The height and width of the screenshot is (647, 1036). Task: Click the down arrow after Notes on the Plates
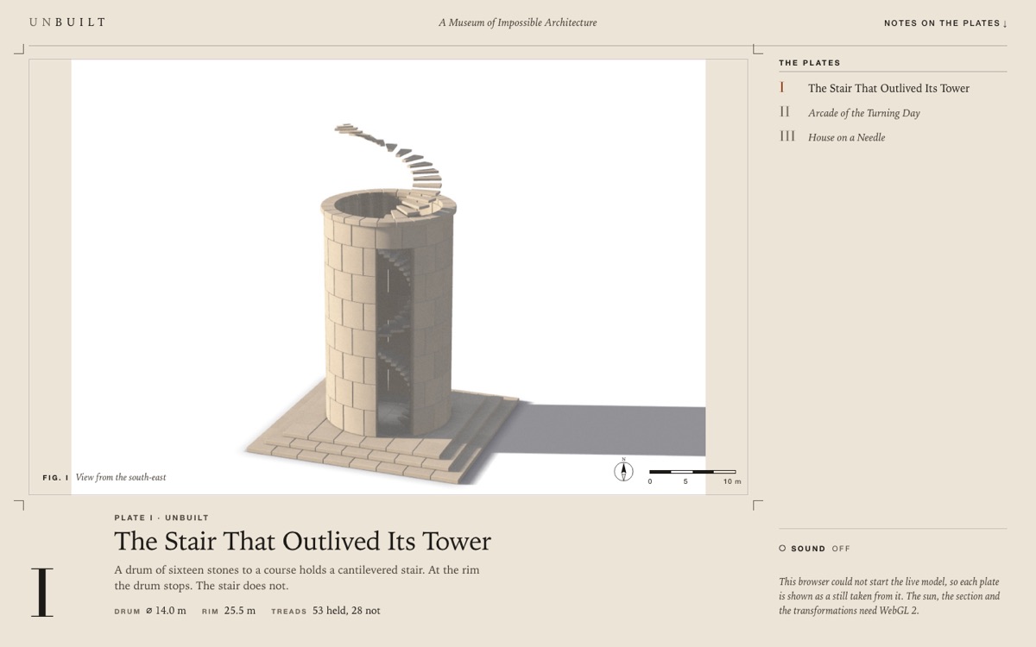pos(1005,23)
